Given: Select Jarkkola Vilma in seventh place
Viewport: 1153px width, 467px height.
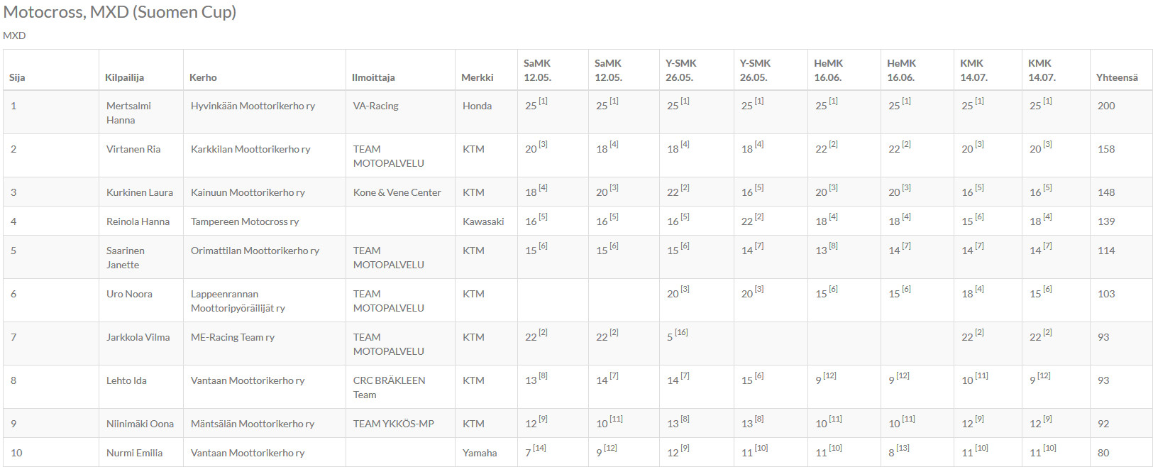Looking at the screenshot, I should (x=138, y=337).
